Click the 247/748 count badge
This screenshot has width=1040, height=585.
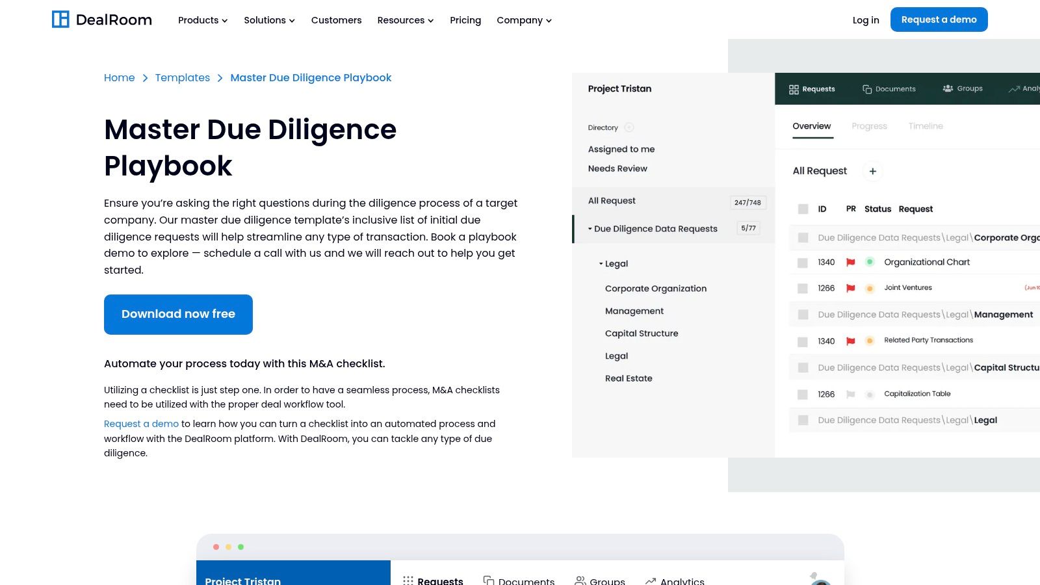pyautogui.click(x=747, y=202)
